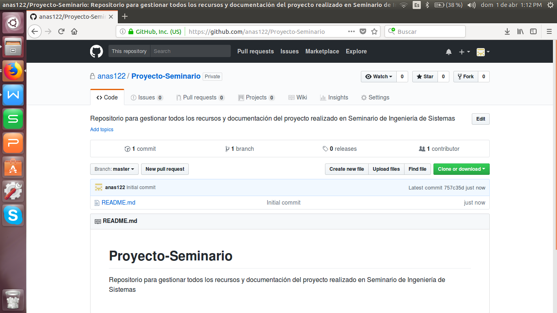Show the Firefox library icon
557x313 pixels.
520,31
